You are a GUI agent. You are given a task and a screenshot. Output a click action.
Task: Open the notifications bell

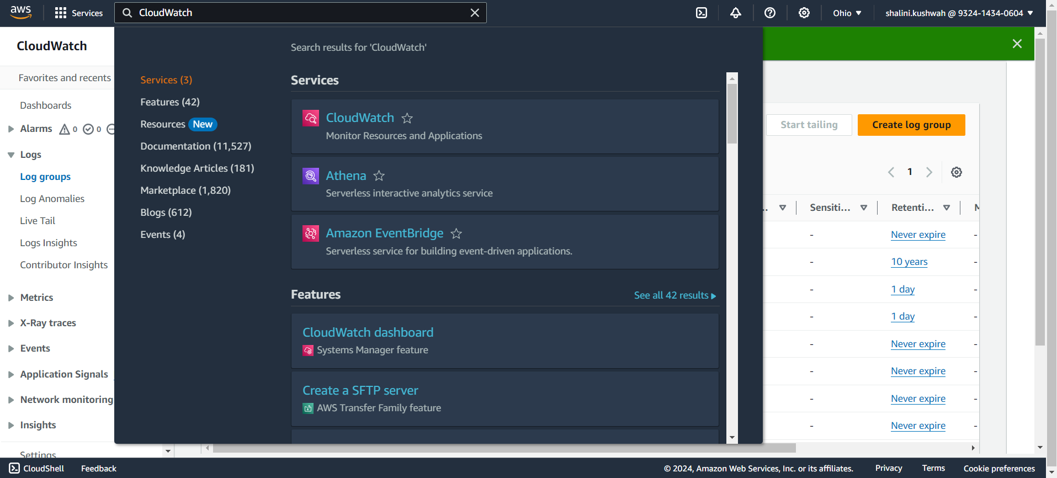(x=736, y=13)
